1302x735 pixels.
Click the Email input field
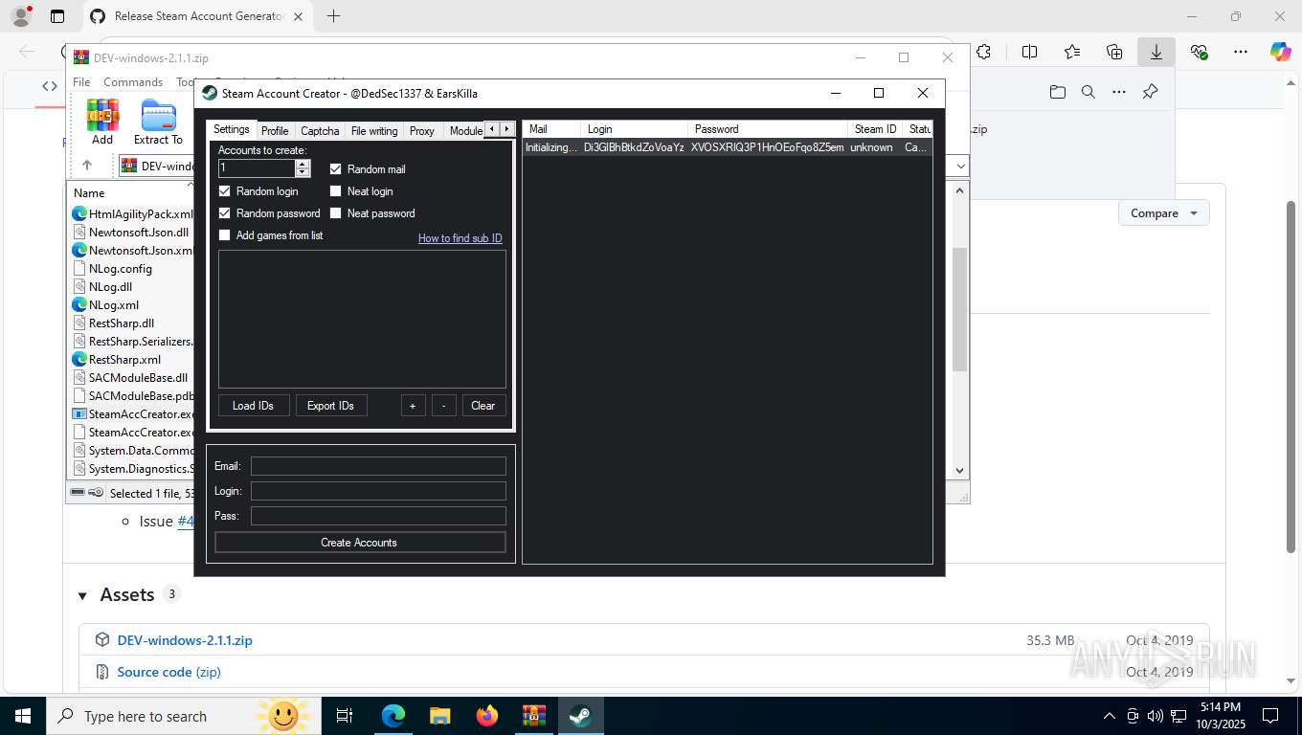(x=378, y=466)
